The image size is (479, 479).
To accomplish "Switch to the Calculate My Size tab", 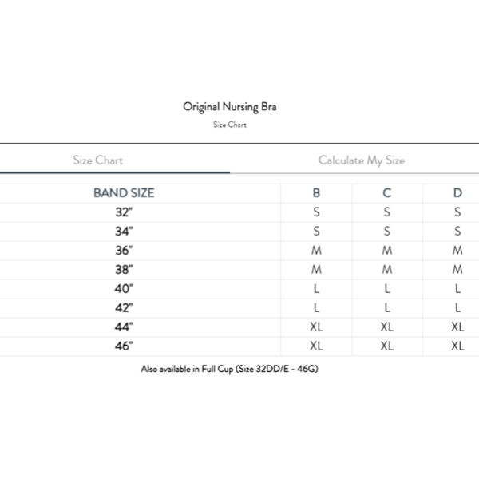I will coord(361,160).
